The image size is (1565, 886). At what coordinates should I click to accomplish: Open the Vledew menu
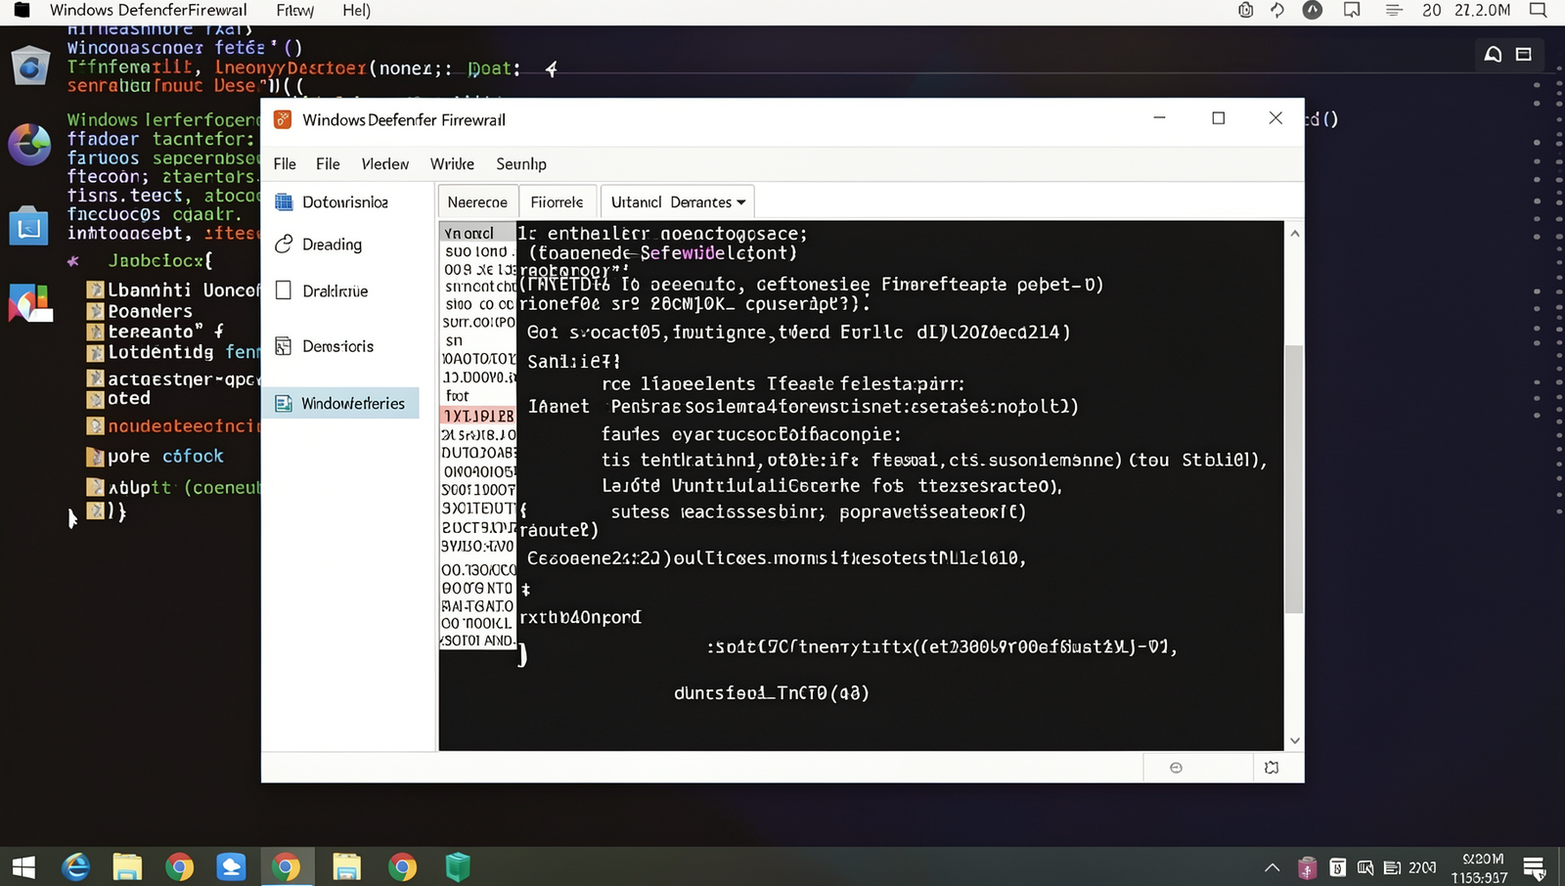(385, 164)
